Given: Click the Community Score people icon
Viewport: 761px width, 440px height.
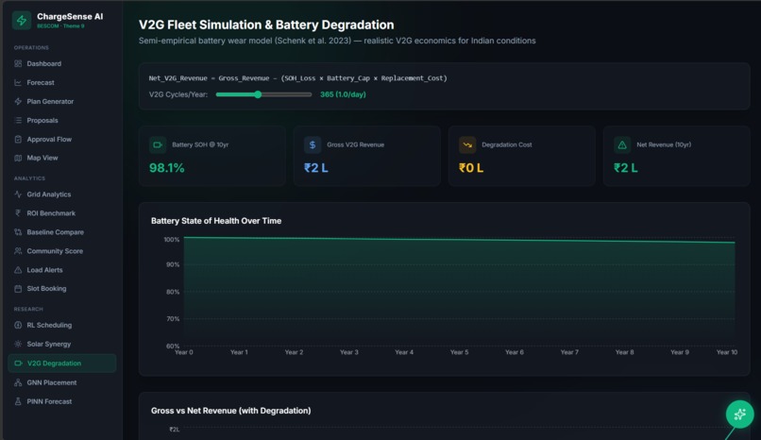Looking at the screenshot, I should [x=18, y=251].
